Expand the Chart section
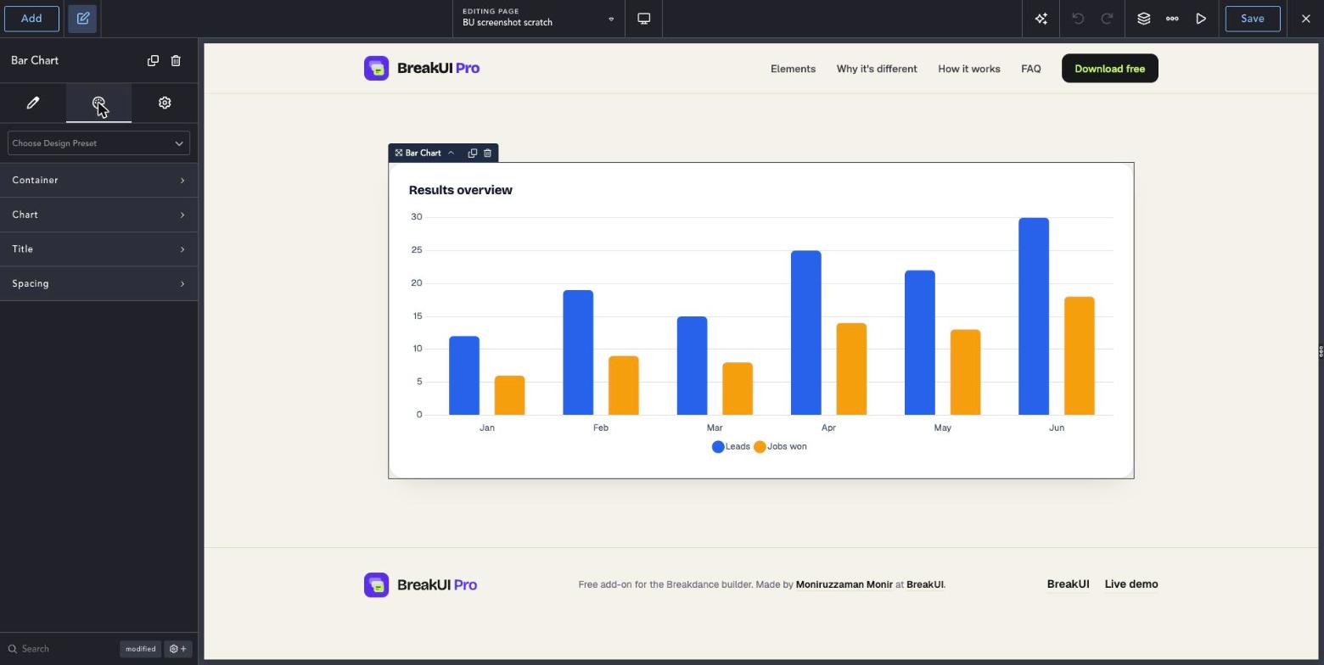The height and width of the screenshot is (665, 1324). tap(98, 215)
